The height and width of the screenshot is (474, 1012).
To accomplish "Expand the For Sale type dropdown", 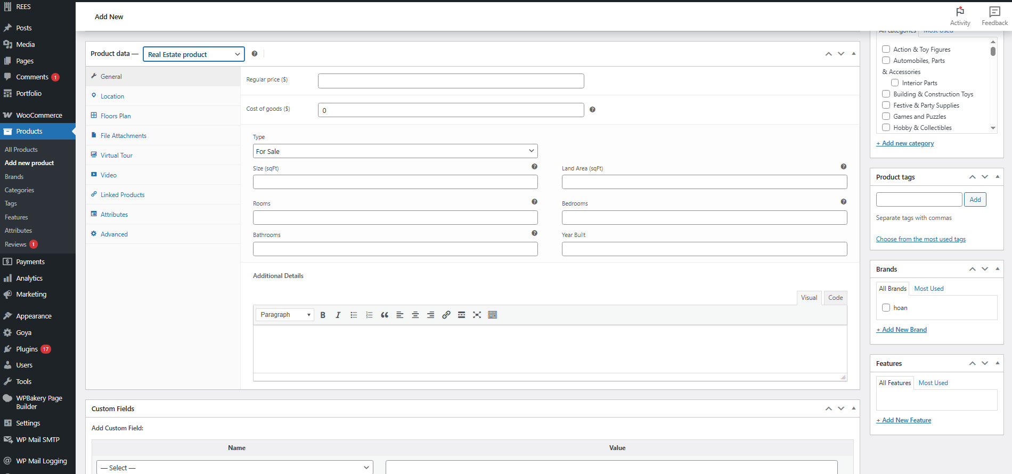I will pyautogui.click(x=395, y=151).
